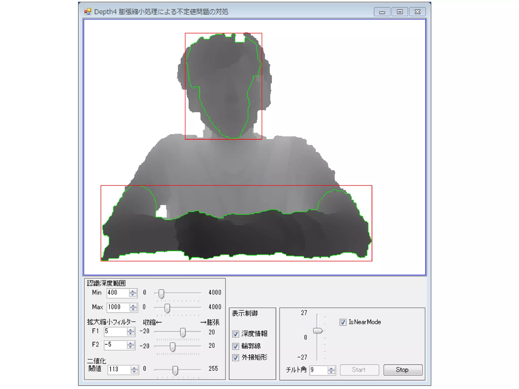Viewport: 519px width, 389px height.
Task: Increase F1 filter value with up arrow
Action: click(x=131, y=330)
